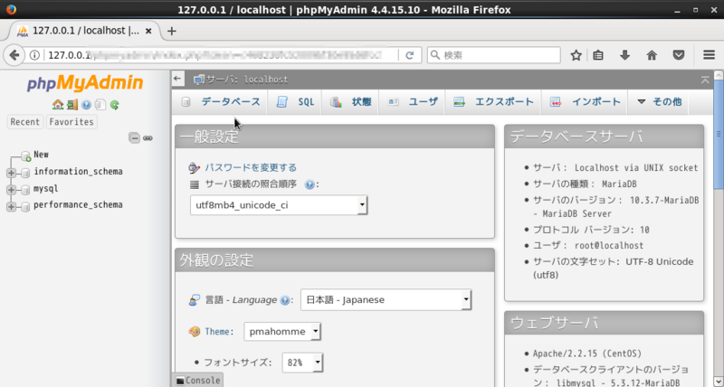724x387 pixels.
Task: Open Console bar at bottom
Action: [x=197, y=380]
